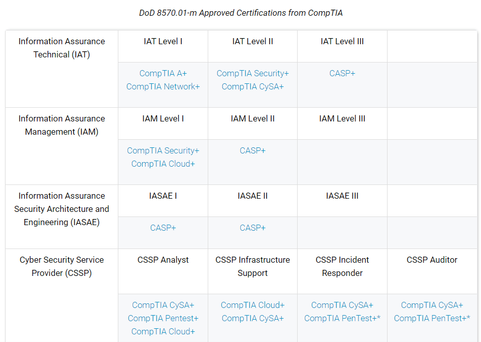Open CompTIA Cloud+ under IAM Level I
This screenshot has height=342, width=481.
pyautogui.click(x=163, y=164)
